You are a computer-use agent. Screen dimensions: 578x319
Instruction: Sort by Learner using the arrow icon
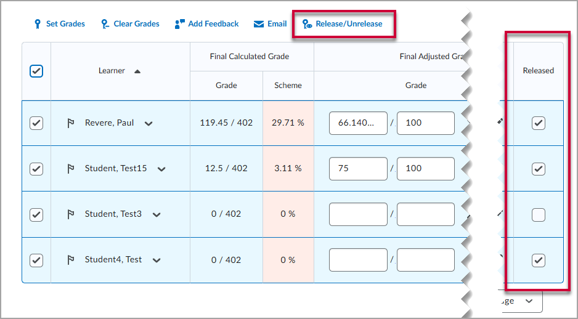pos(137,71)
